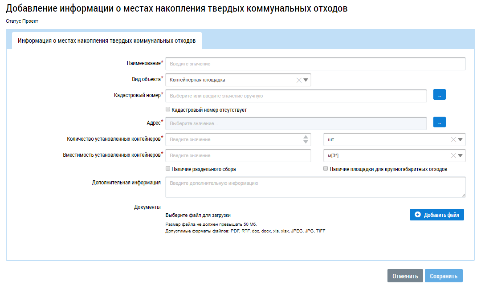Expand the м[3*] capacity units dropdown
This screenshot has height=285, width=485.
pos(461,155)
